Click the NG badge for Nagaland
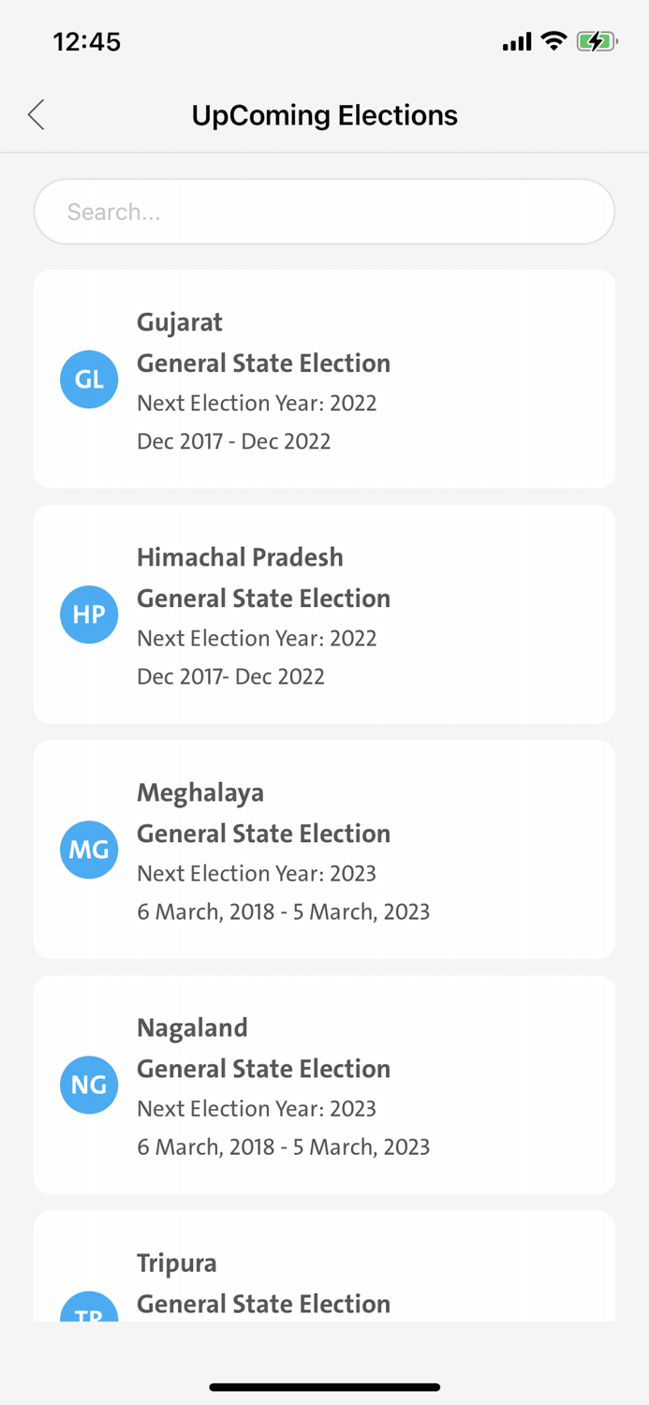 89,1085
